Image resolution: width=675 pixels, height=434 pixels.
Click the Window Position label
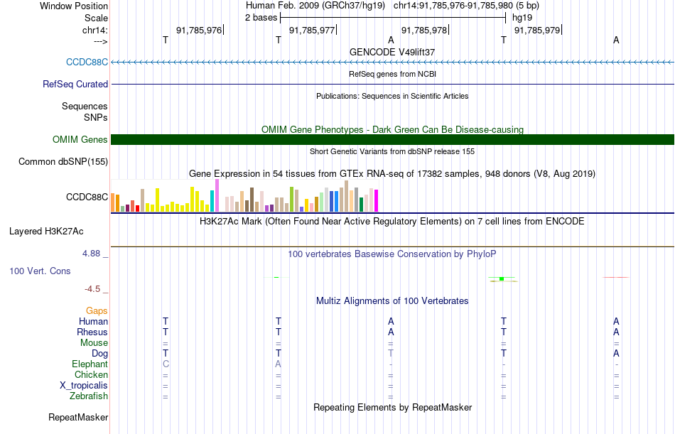[x=74, y=6]
